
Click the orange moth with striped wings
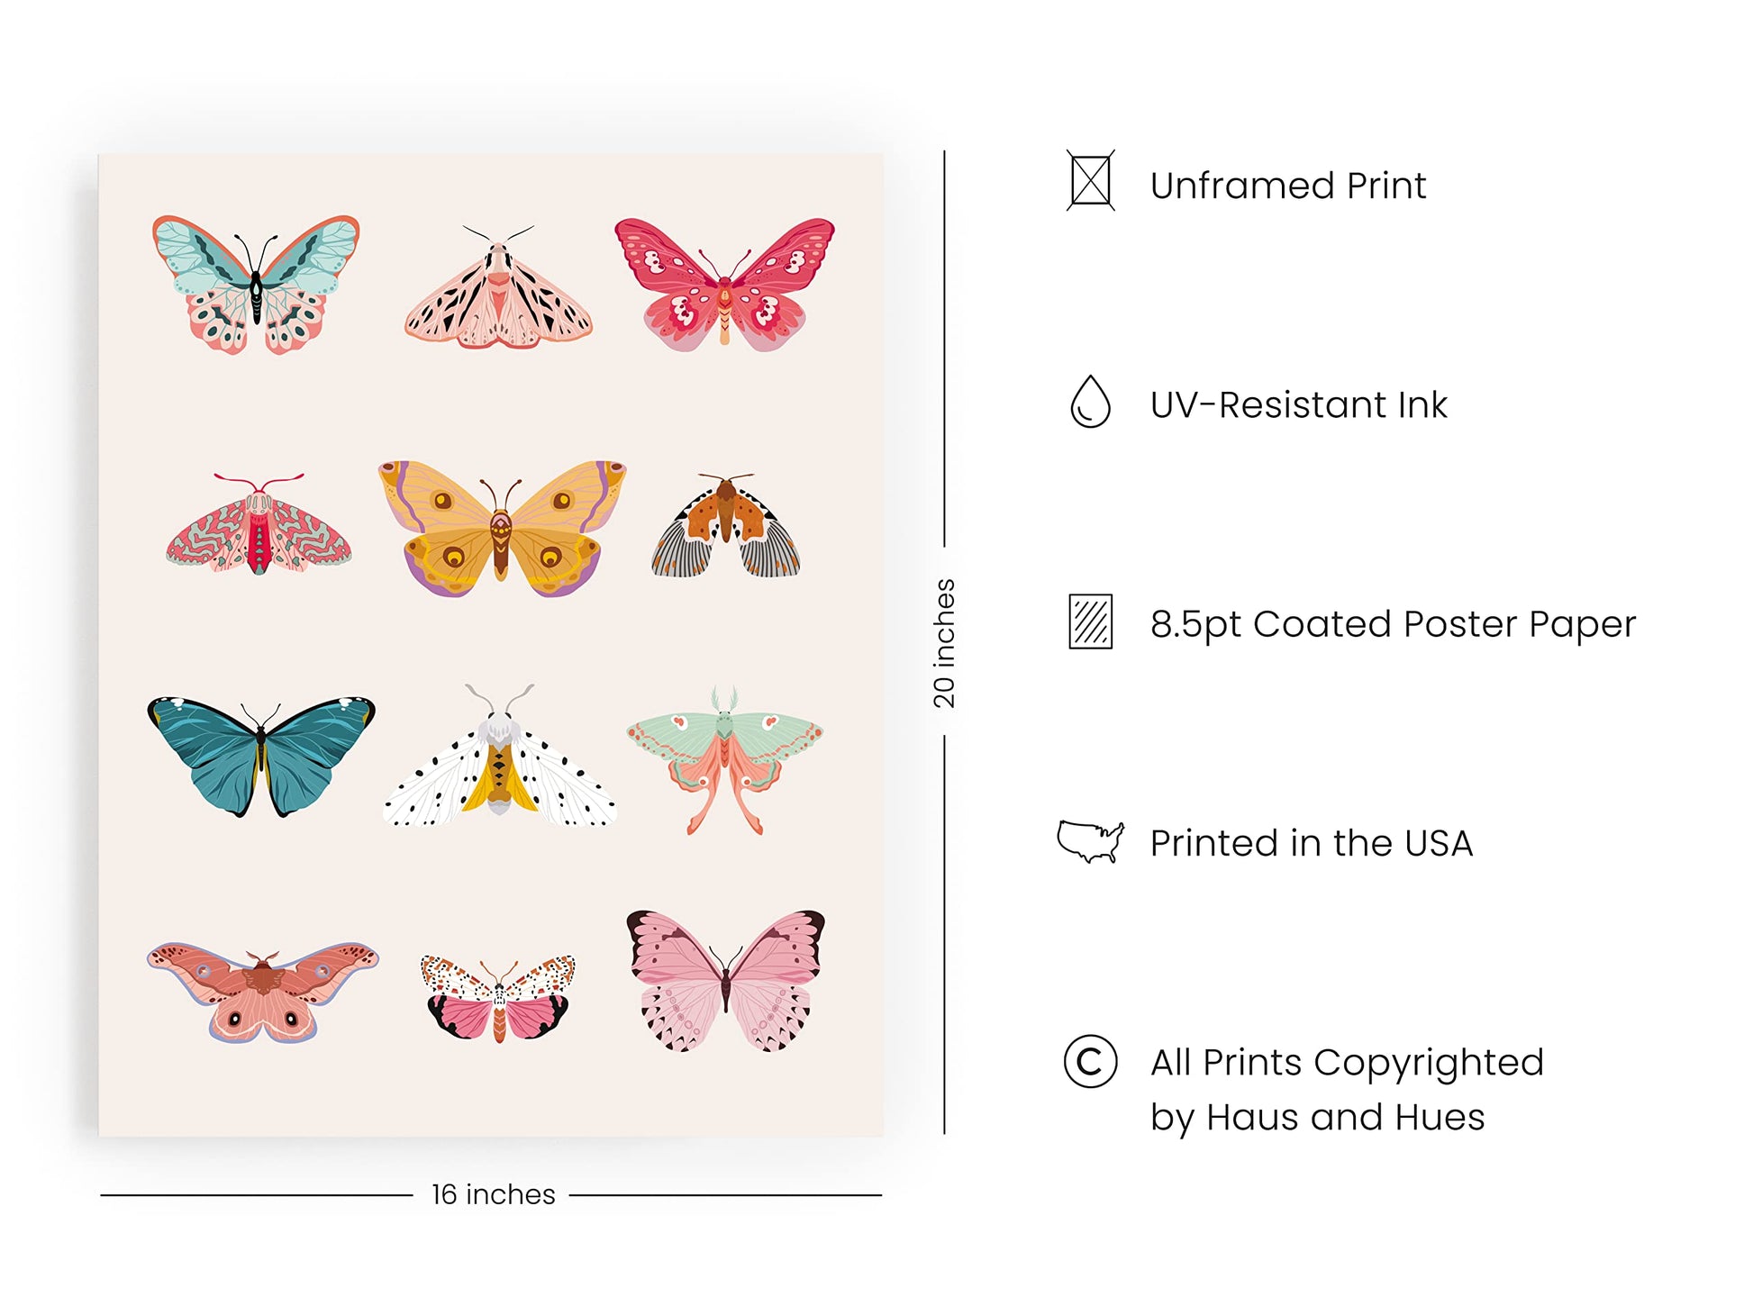726,526
